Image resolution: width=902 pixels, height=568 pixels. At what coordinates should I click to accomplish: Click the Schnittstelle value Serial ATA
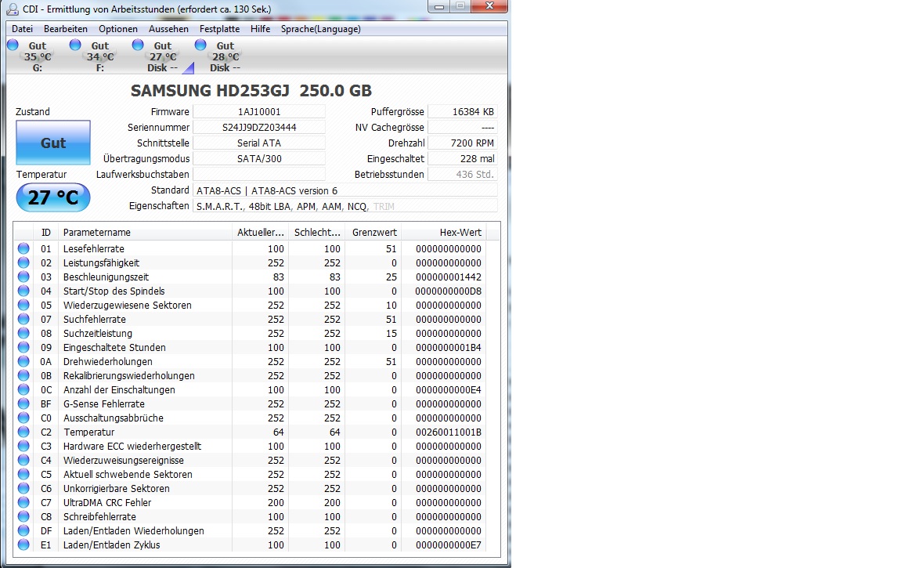(x=259, y=143)
